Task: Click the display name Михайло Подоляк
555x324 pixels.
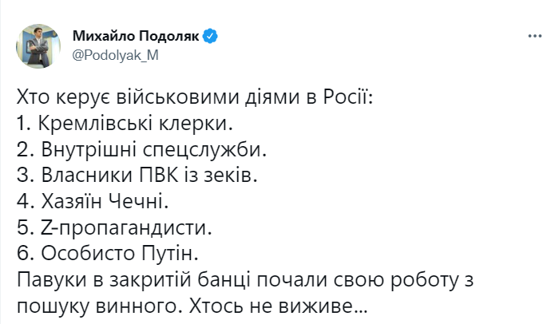Action: pyautogui.click(x=136, y=36)
